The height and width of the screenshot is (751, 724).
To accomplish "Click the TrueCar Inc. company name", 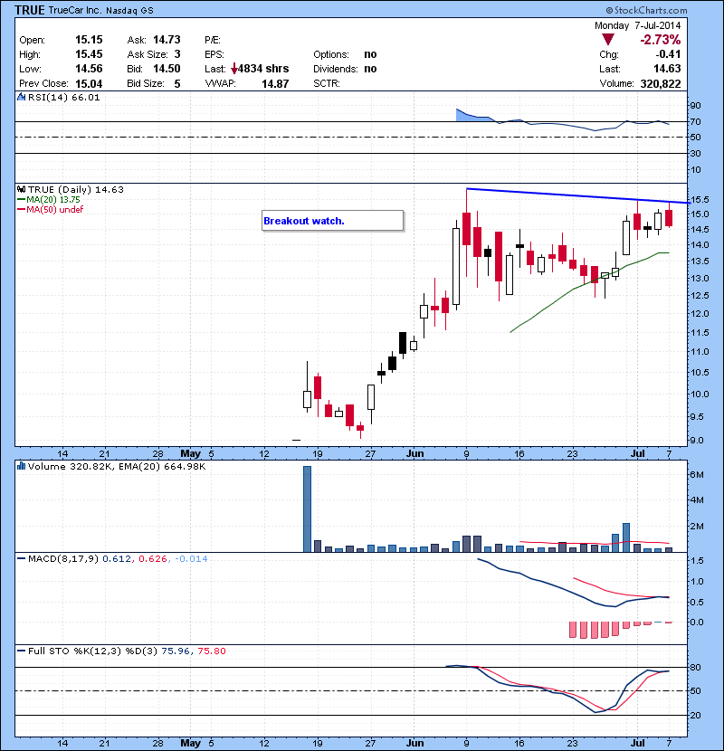I will pos(75,10).
